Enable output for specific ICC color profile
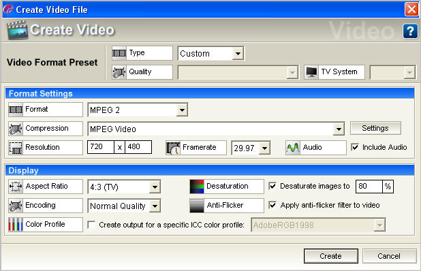This screenshot has height=271, width=421. pyautogui.click(x=91, y=225)
